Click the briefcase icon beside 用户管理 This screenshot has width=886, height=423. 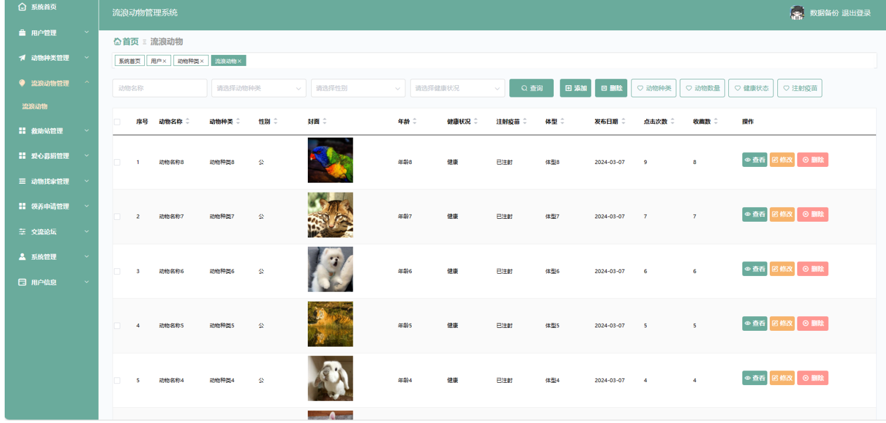tap(22, 33)
